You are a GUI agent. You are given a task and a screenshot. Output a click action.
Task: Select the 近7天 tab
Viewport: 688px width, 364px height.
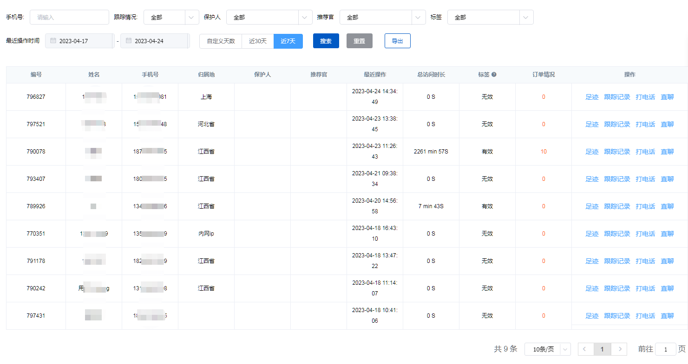pos(288,41)
